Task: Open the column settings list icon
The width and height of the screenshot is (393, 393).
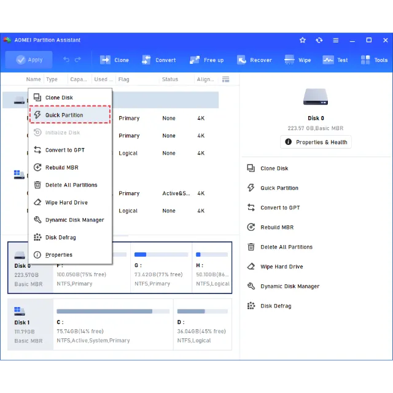Action: pos(225,79)
